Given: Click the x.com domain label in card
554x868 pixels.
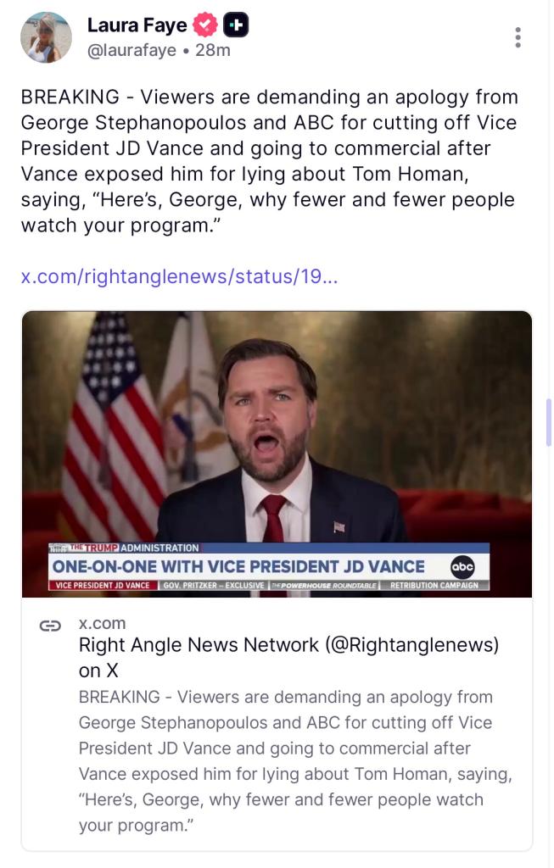Looking at the screenshot, I should click(x=102, y=623).
